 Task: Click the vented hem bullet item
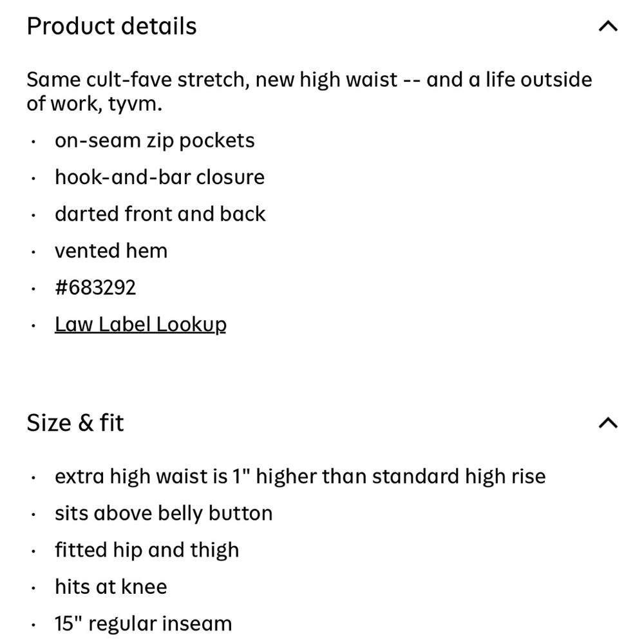pos(111,251)
